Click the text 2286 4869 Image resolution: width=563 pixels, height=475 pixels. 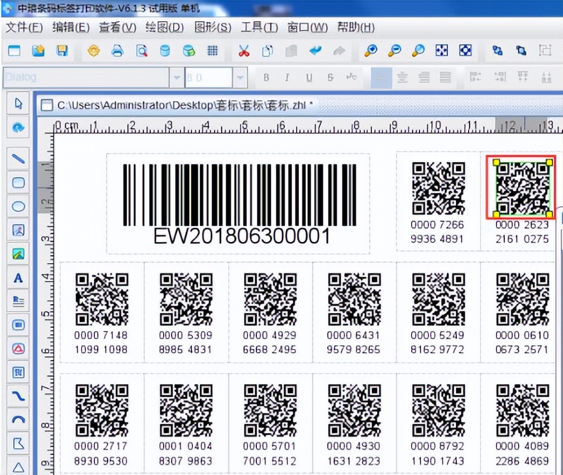click(x=522, y=461)
